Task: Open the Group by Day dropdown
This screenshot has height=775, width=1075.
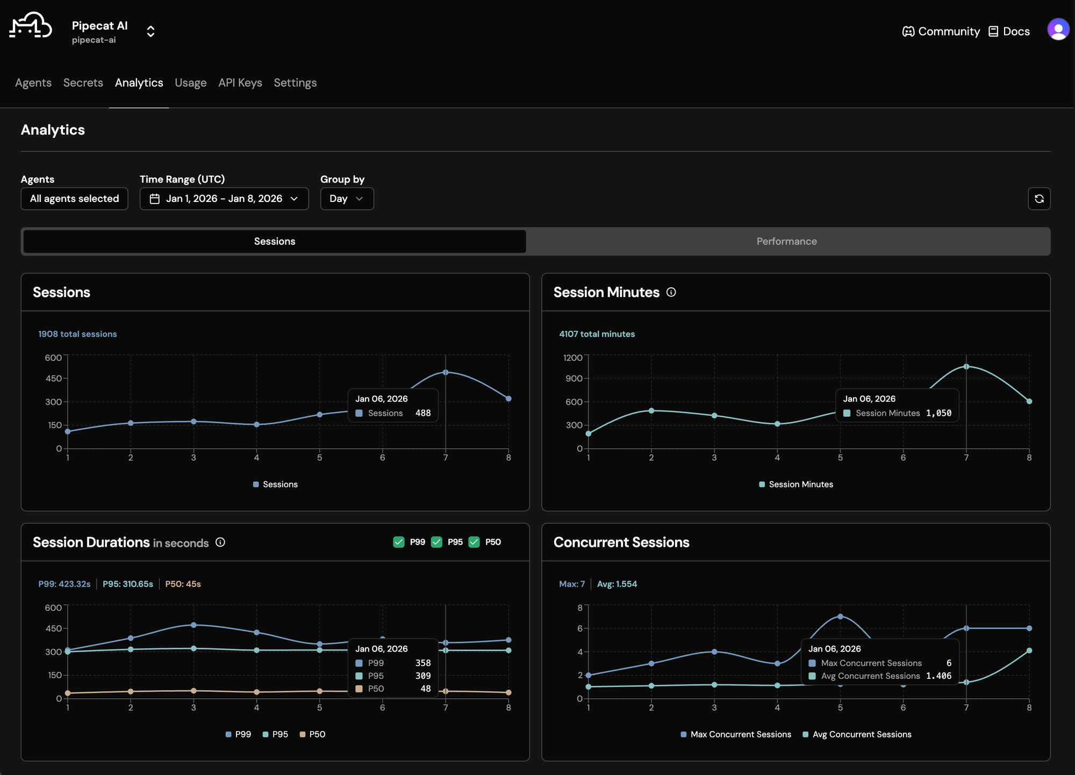Action: 347,199
